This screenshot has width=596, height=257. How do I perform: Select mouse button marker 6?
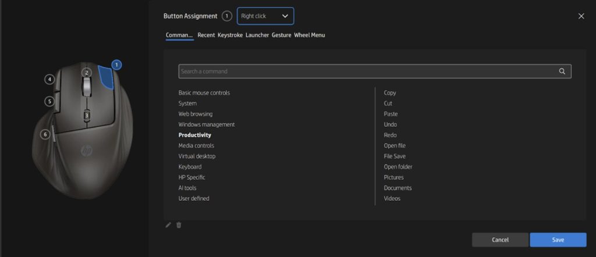tap(45, 134)
